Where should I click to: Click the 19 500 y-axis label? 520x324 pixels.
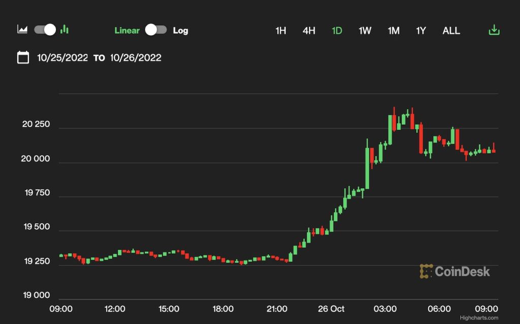point(37,227)
